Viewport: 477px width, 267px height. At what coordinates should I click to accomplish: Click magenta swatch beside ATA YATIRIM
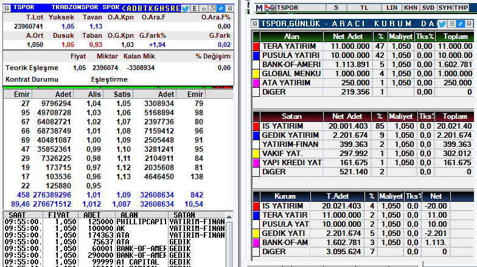(x=256, y=83)
